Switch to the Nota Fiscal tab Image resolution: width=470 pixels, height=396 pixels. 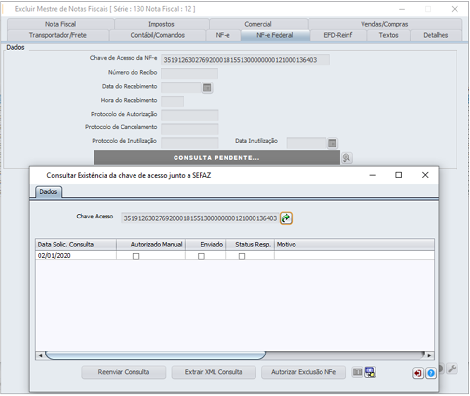click(61, 24)
